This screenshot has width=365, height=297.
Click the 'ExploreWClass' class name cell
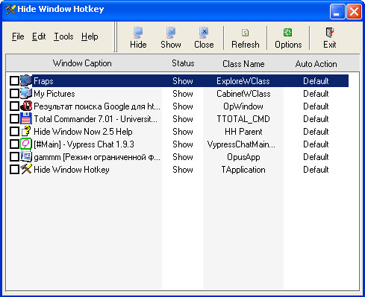243,81
